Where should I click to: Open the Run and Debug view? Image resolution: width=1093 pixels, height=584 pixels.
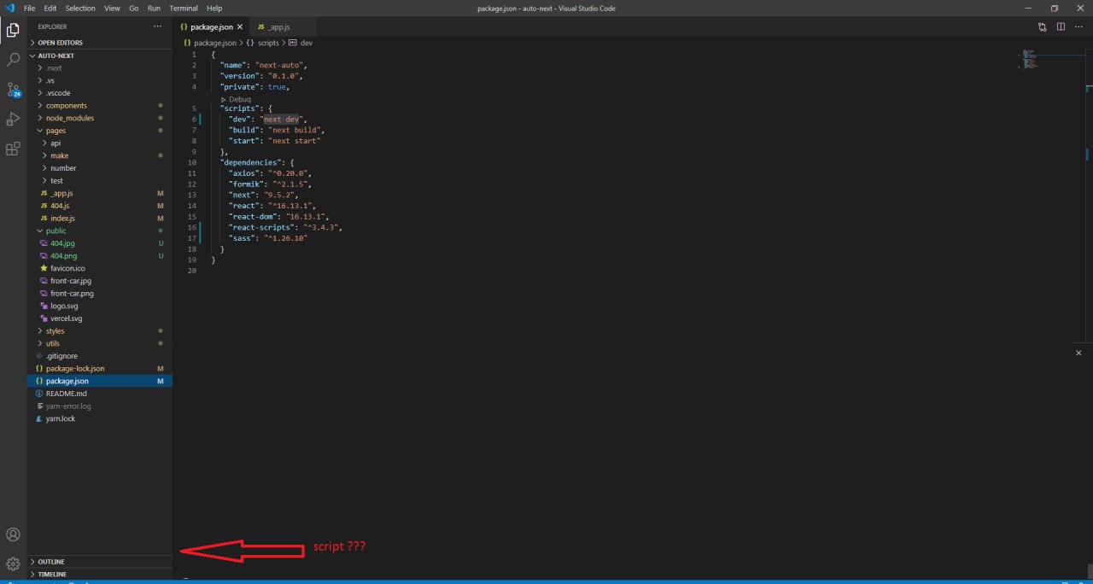13,119
